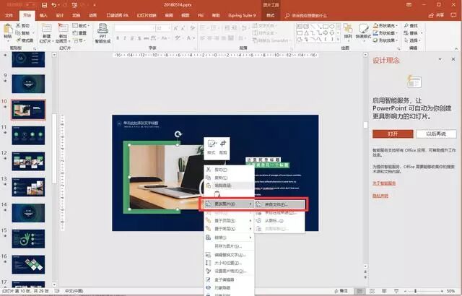Undo the last action
The width and height of the screenshot is (462, 296).
point(53,5)
